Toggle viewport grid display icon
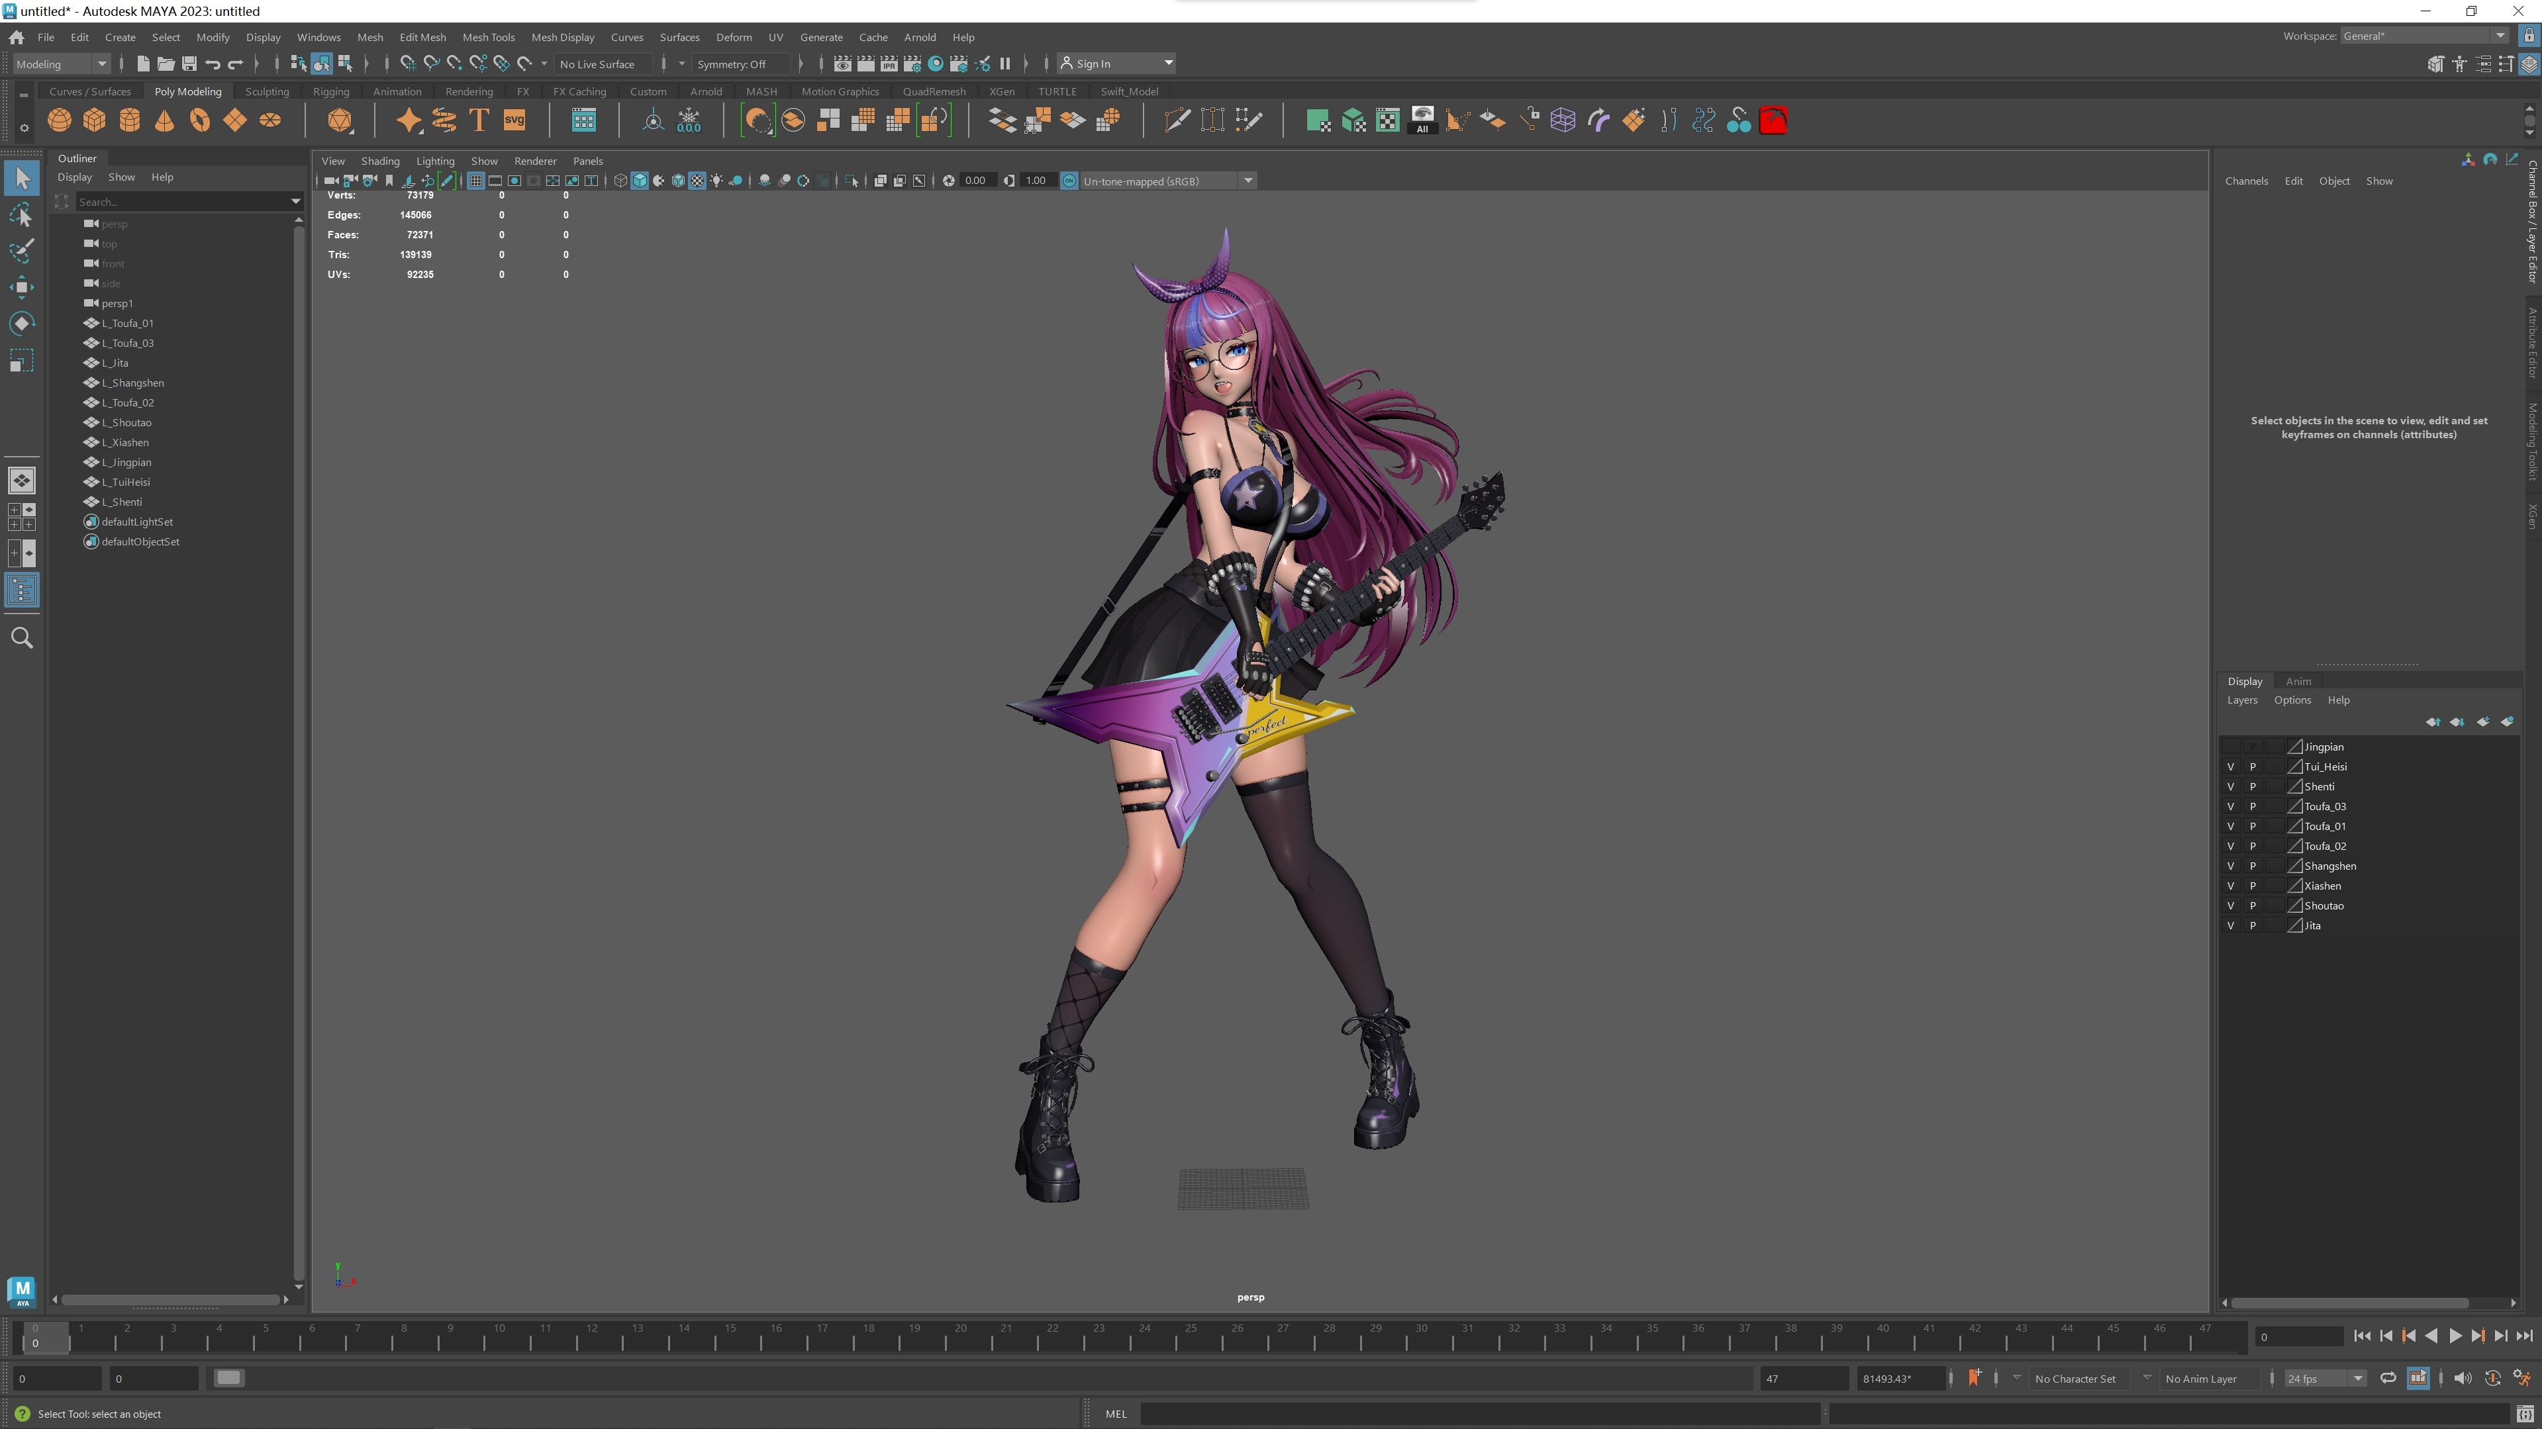The height and width of the screenshot is (1429, 2542). click(x=475, y=181)
